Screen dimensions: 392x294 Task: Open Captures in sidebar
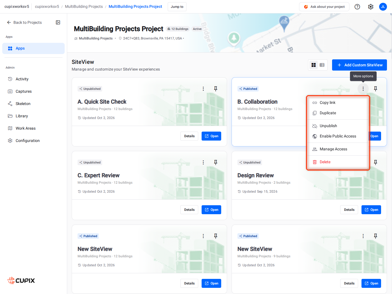coord(33,91)
